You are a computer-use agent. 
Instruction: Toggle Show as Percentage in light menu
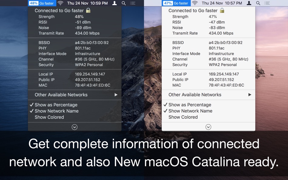[209, 105]
